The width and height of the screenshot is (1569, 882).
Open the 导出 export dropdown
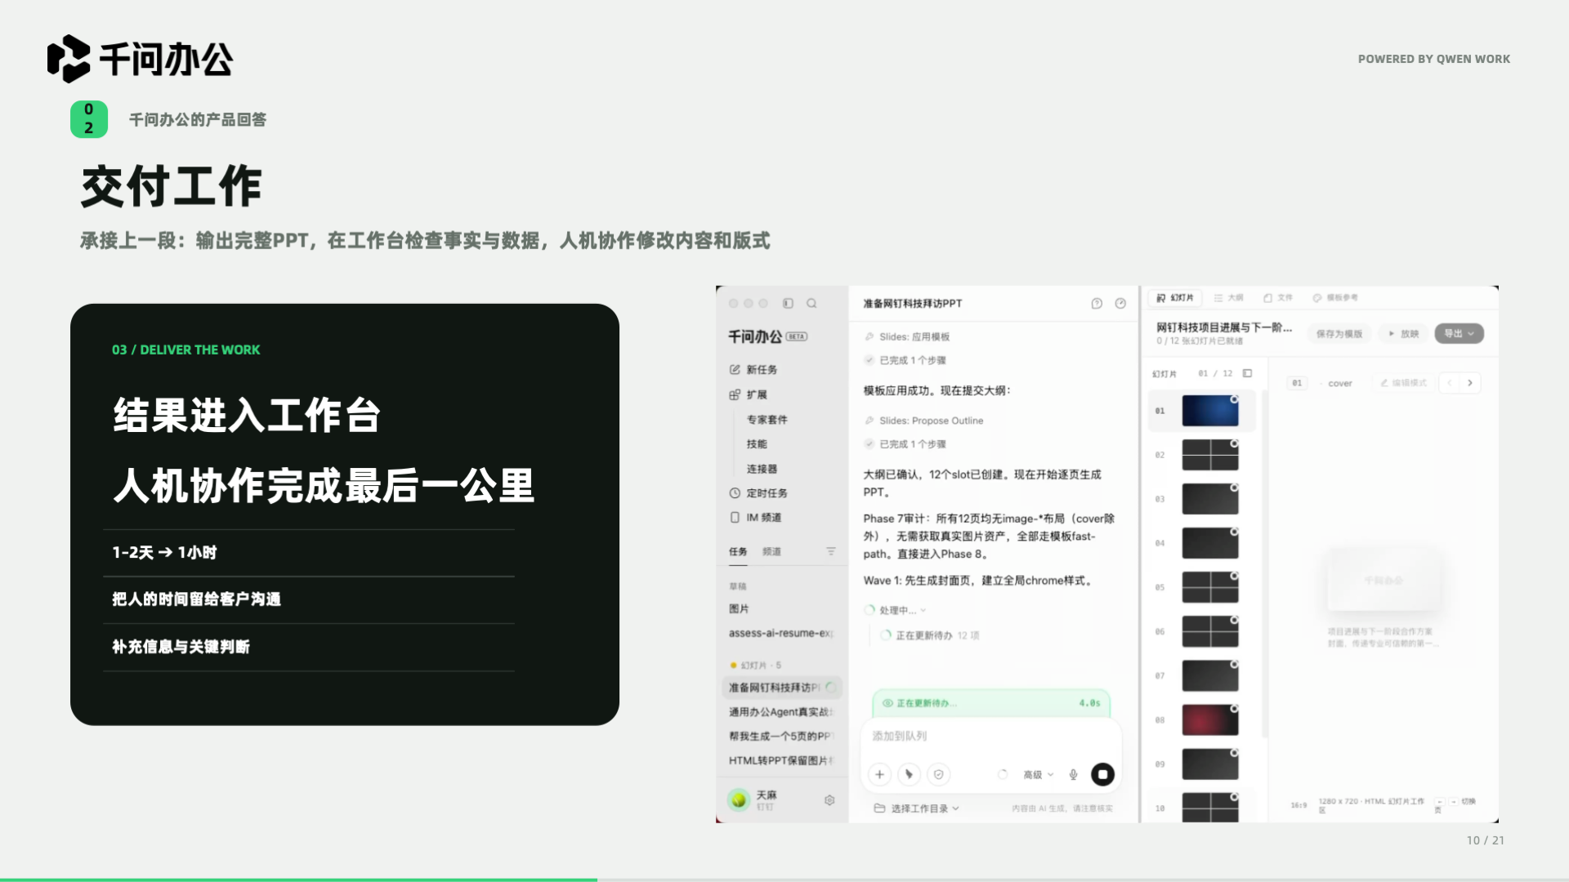1459,333
